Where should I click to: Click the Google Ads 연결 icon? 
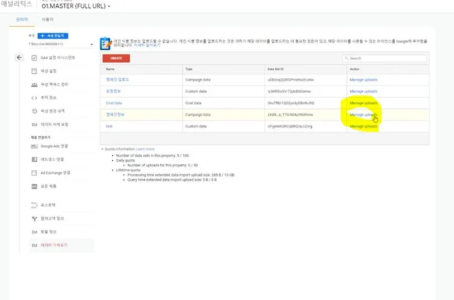click(34, 146)
